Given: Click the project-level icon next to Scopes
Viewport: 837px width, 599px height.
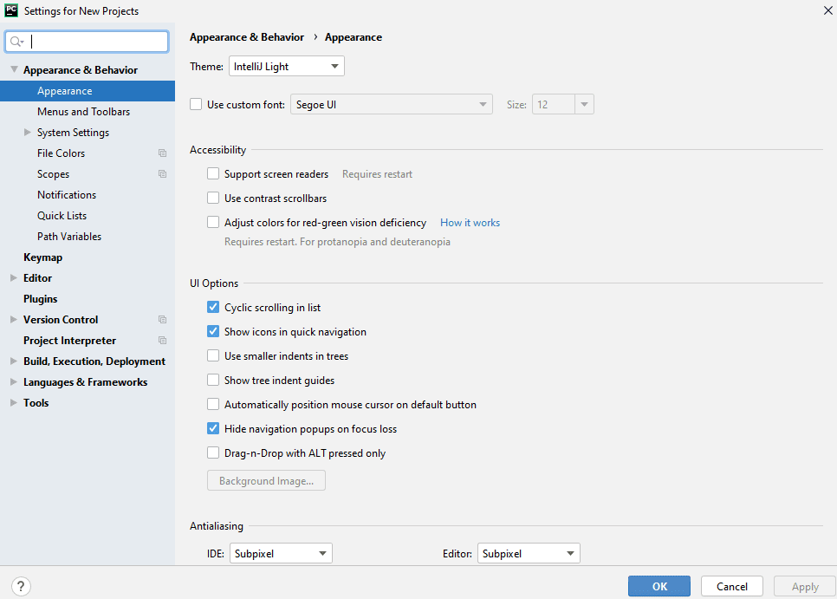Looking at the screenshot, I should [x=162, y=174].
